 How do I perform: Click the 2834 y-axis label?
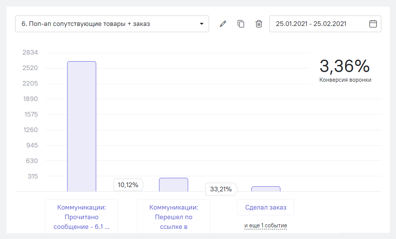coord(30,53)
